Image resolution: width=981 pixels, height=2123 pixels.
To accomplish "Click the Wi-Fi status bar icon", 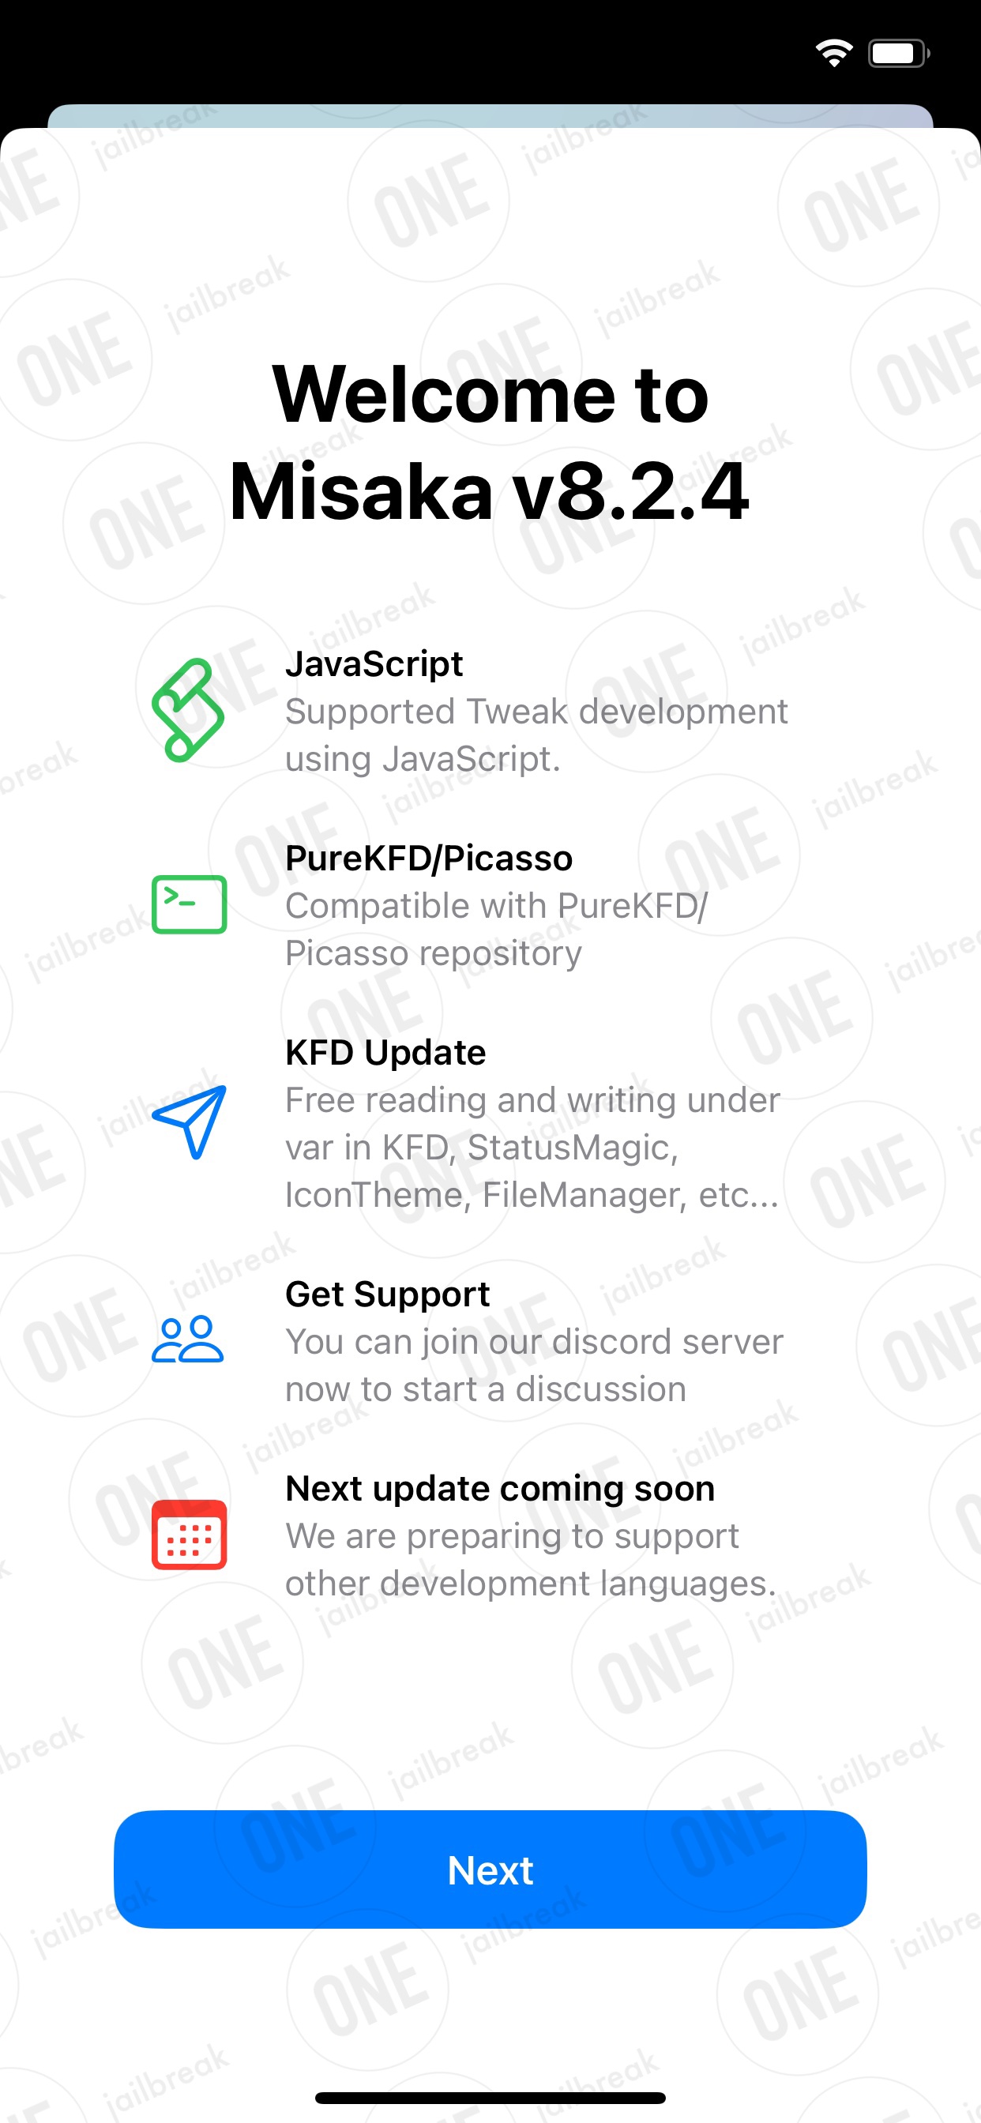I will [833, 54].
